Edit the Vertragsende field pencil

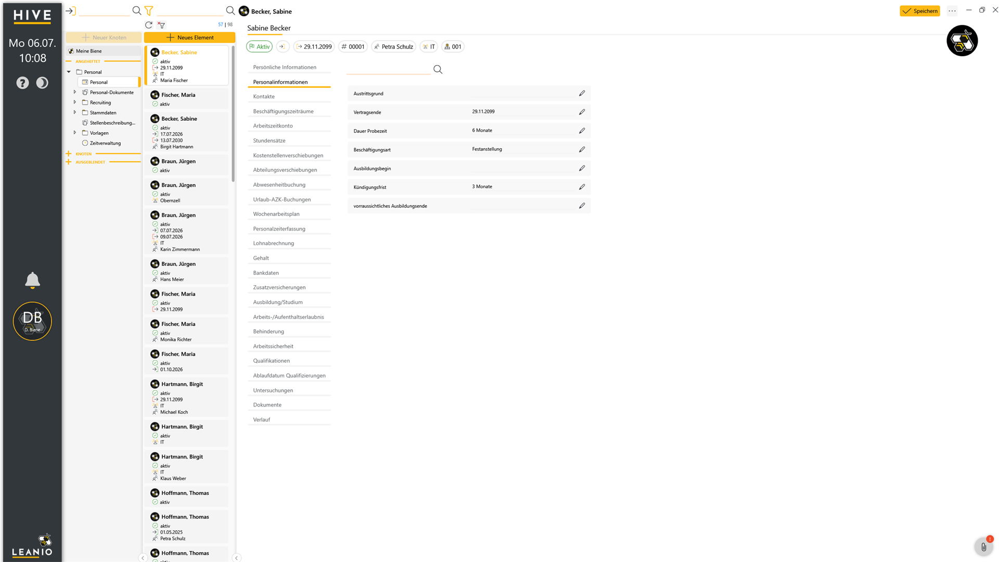click(582, 112)
